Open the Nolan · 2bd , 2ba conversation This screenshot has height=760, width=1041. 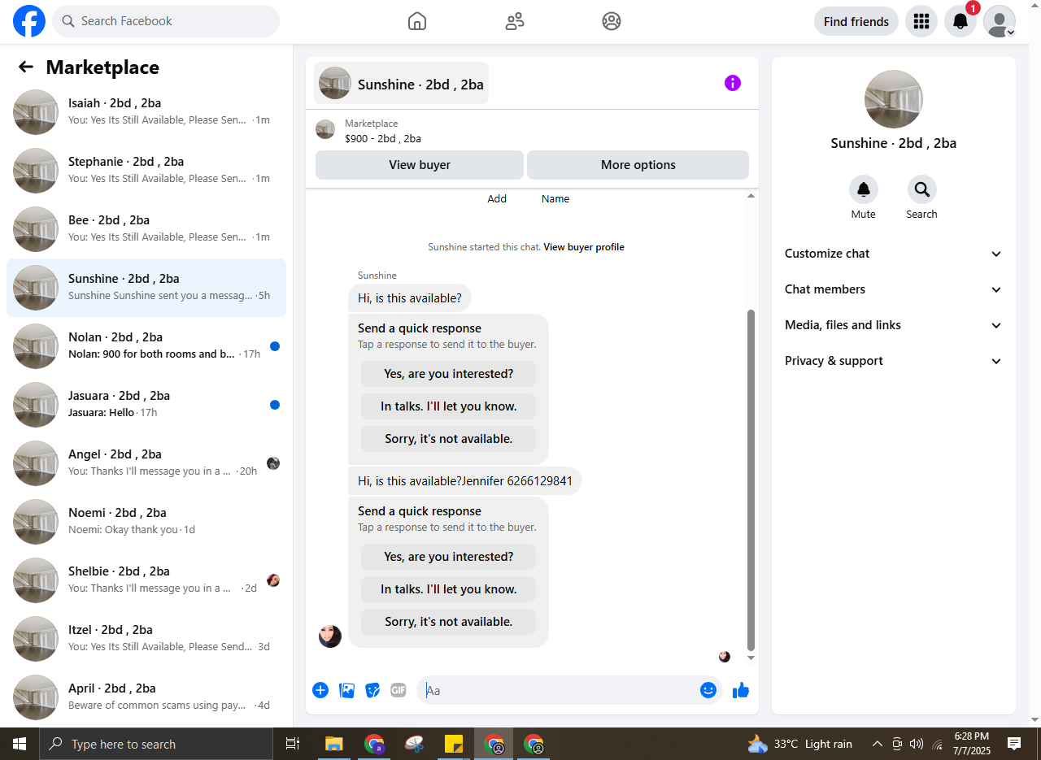click(x=146, y=346)
